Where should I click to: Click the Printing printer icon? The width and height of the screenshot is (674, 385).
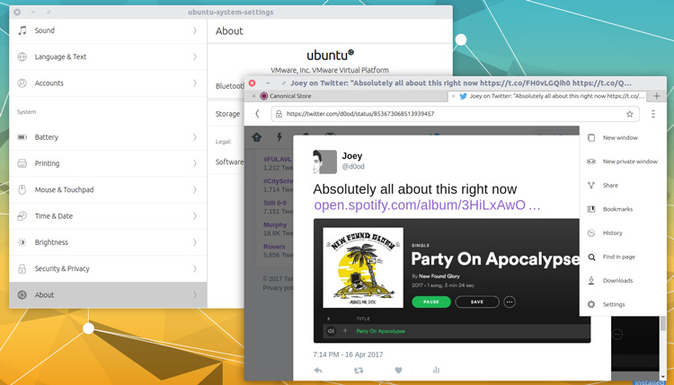22,163
